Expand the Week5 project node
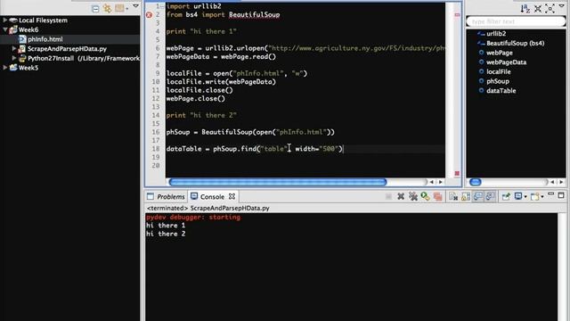Screen dimensions: 570x321 [5, 68]
